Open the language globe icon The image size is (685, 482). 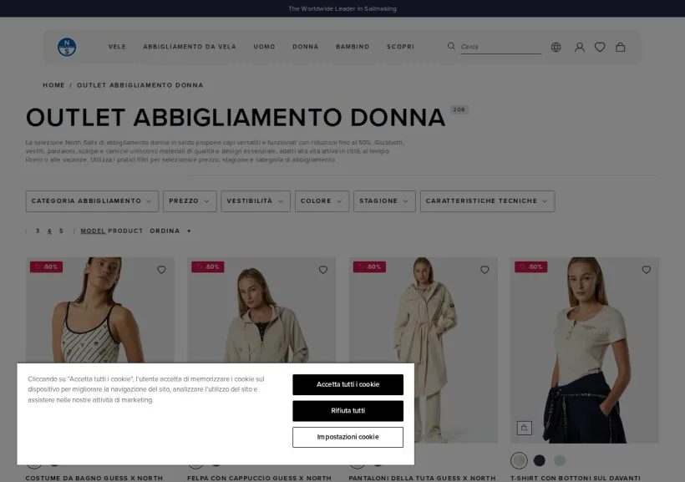tap(556, 47)
